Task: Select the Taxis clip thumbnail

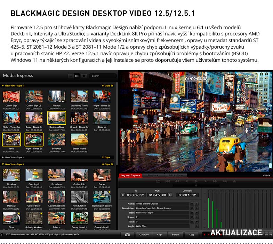Action: [x=11, y=140]
